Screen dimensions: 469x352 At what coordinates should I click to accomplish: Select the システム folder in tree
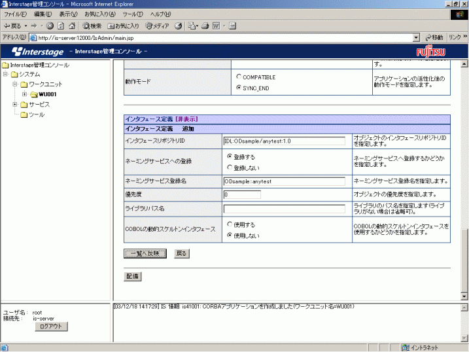(26, 74)
